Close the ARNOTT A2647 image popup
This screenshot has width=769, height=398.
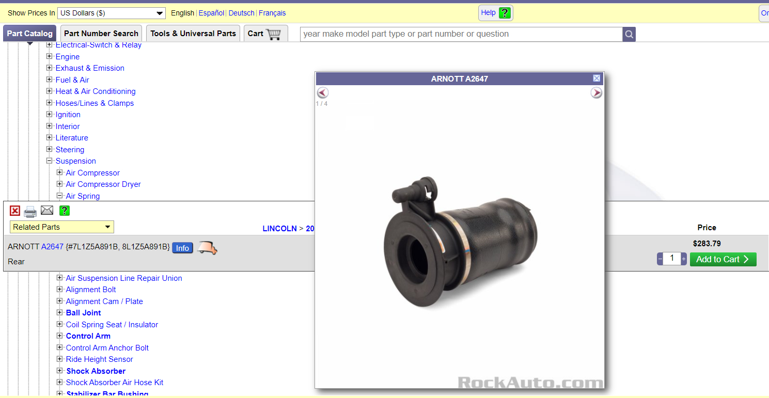(x=597, y=78)
